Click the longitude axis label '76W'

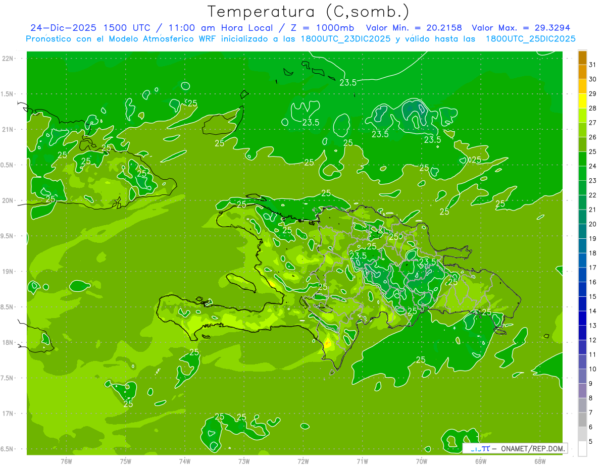(x=66, y=461)
